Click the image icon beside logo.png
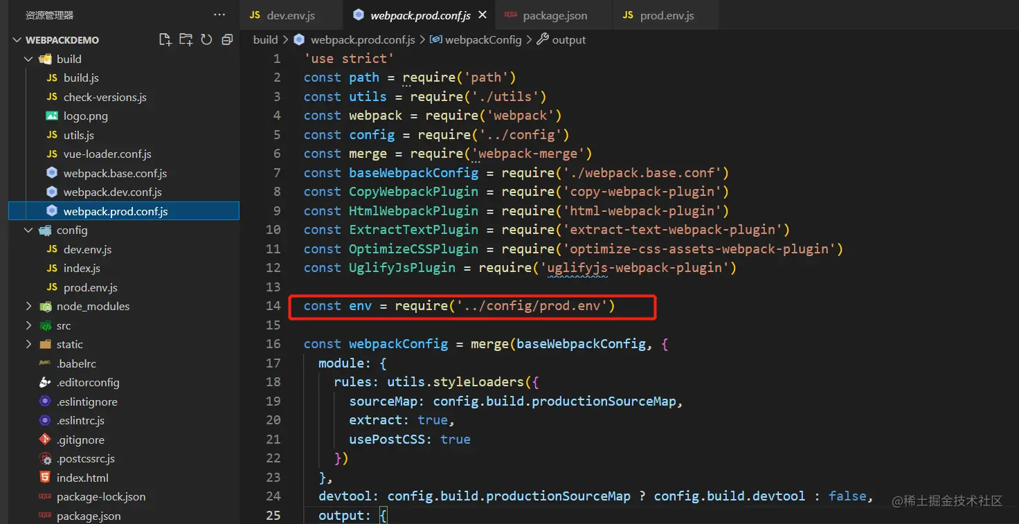The width and height of the screenshot is (1019, 524). coord(52,116)
